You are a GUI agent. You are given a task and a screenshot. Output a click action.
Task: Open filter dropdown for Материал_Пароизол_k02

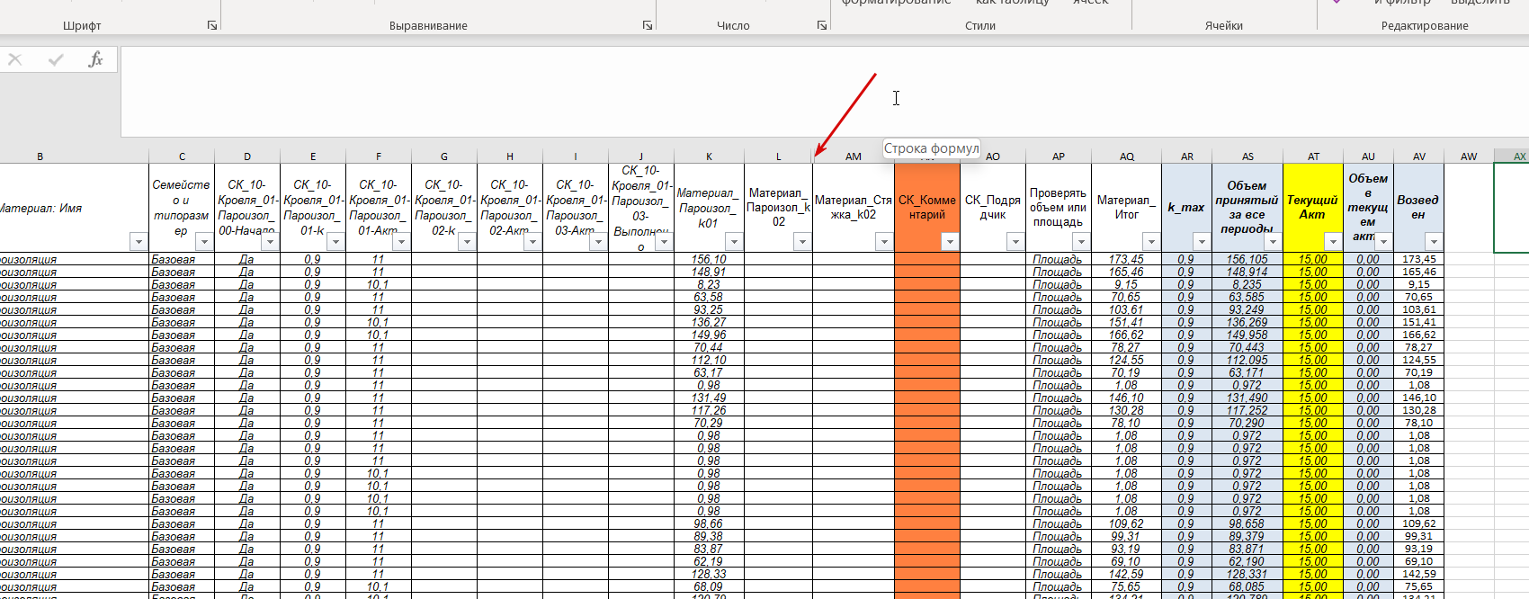(802, 242)
